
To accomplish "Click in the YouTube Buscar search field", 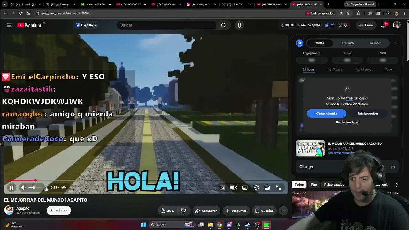I will tap(166, 25).
